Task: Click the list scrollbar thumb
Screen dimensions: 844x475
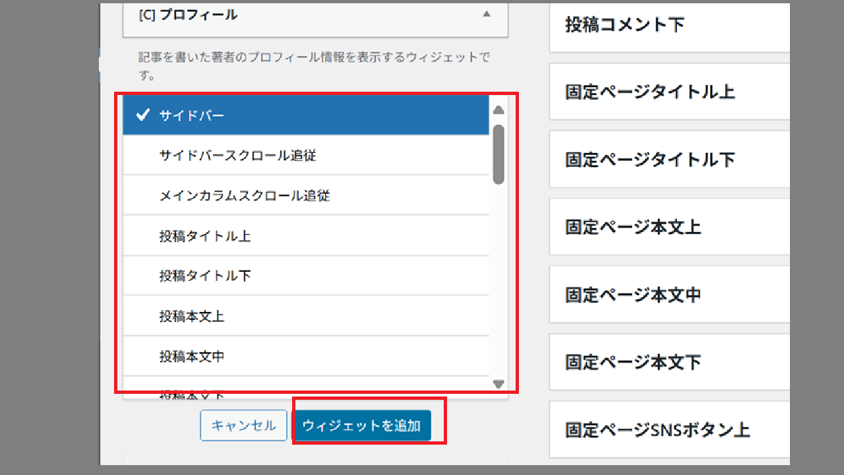Action: (498, 154)
